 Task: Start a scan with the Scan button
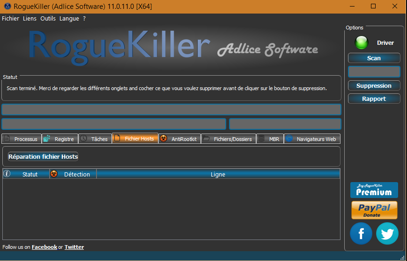(374, 58)
